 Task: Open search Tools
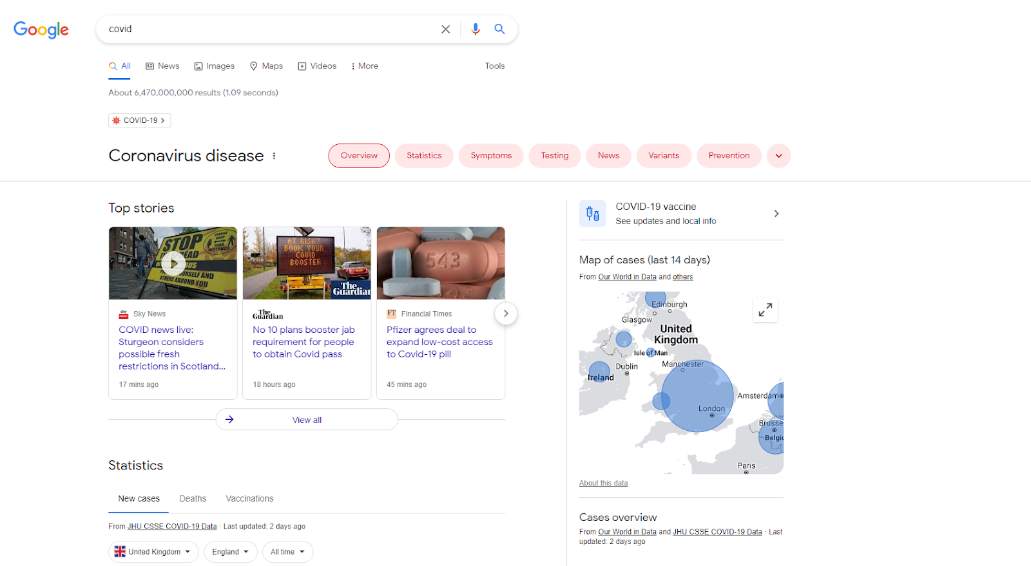point(495,66)
